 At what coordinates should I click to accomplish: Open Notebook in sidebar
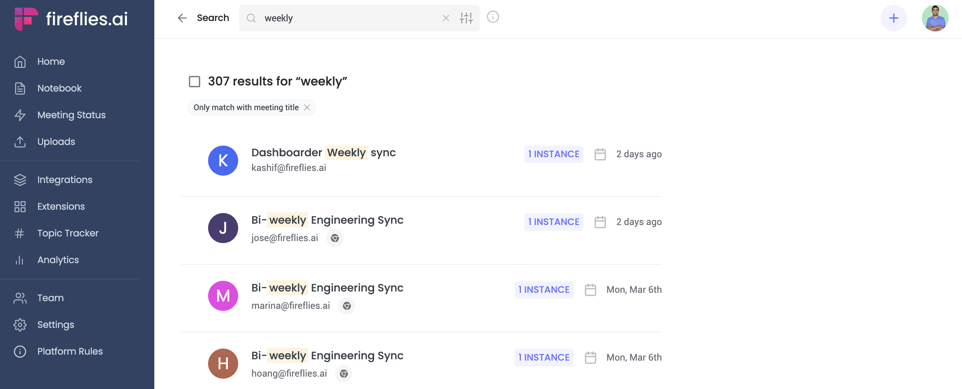tap(59, 88)
